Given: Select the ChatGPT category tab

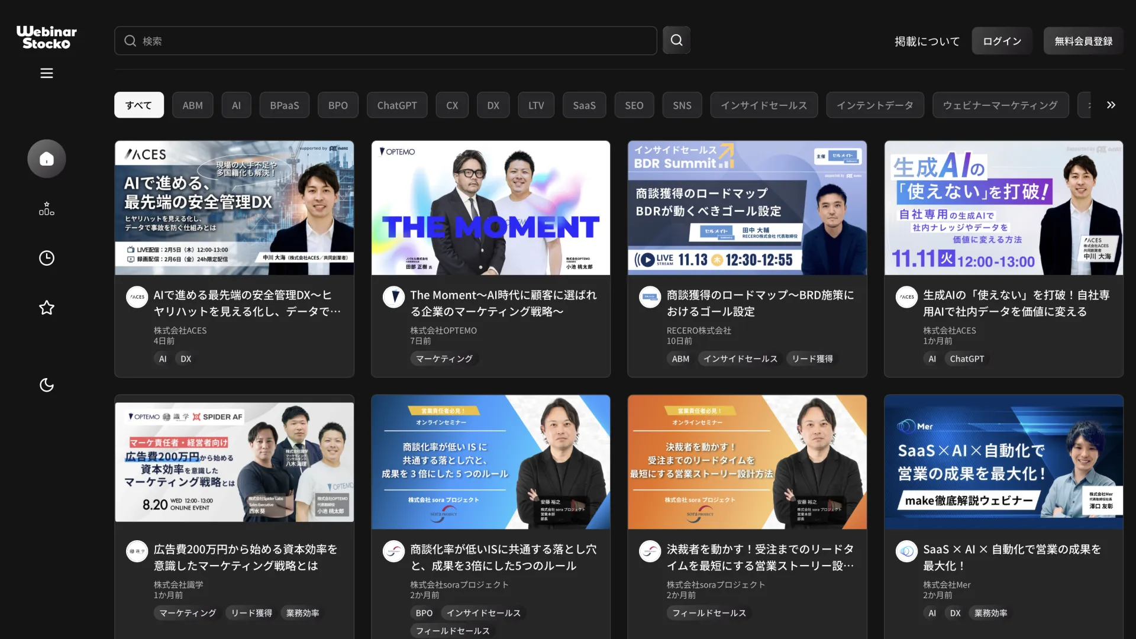Looking at the screenshot, I should tap(396, 105).
